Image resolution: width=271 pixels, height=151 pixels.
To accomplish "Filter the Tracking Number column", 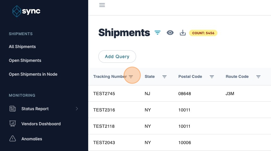I will click(x=131, y=77).
